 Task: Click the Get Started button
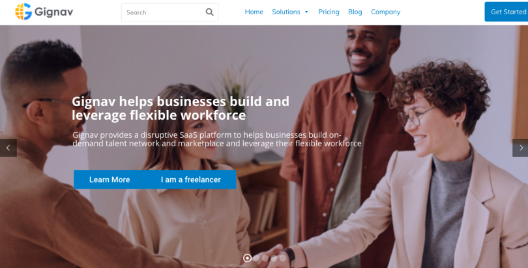[506, 12]
